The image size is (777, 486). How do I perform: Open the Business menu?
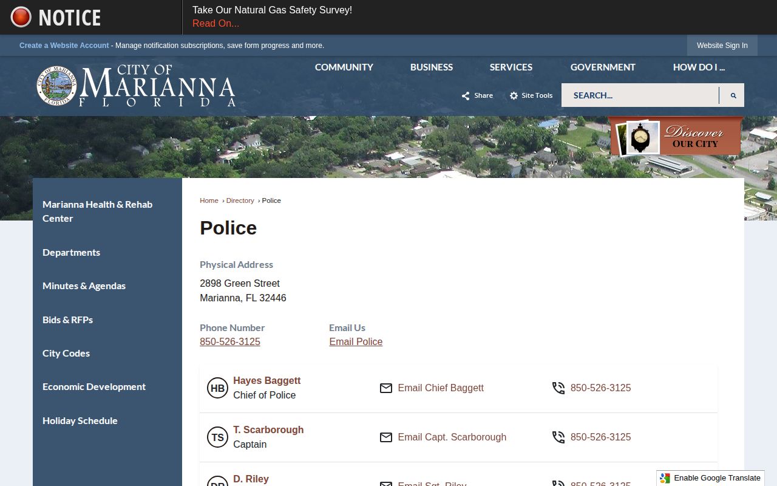click(432, 67)
